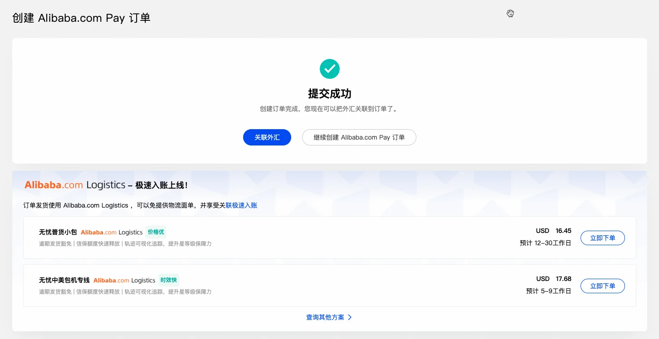Click the 创建订单完成 confirmation message
Viewport: 659px width, 339px height.
(330, 109)
